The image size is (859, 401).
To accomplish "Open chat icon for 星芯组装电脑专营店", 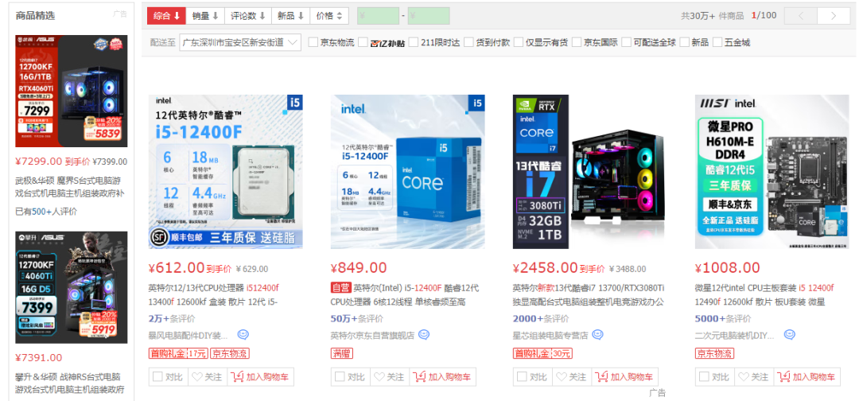I will tap(598, 334).
